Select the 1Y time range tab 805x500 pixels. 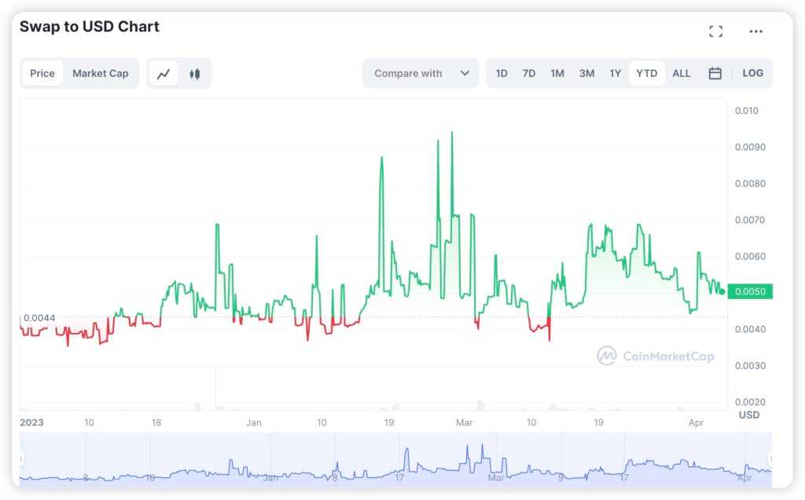[x=616, y=73]
